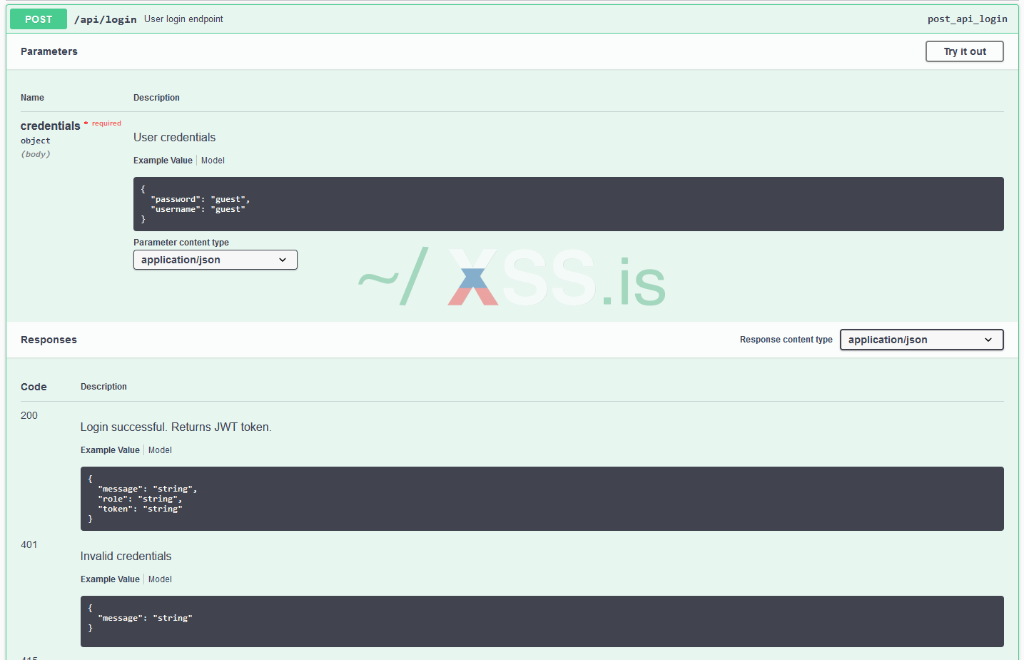Click "message": "string" in the 401 example
The height and width of the screenshot is (660, 1024).
click(x=145, y=619)
